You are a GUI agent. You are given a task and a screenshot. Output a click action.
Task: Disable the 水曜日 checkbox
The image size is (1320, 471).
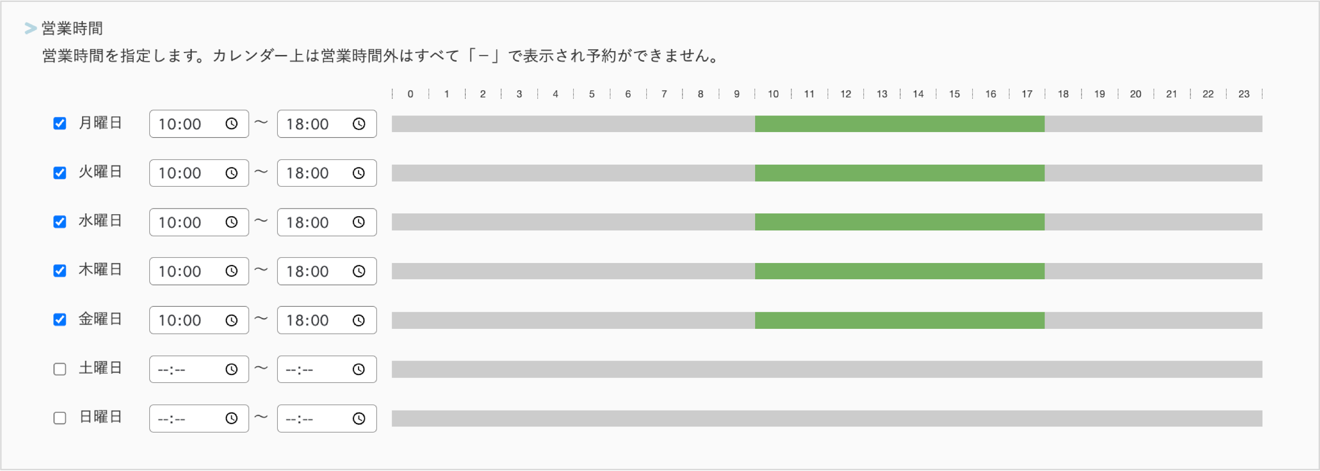[x=60, y=222]
